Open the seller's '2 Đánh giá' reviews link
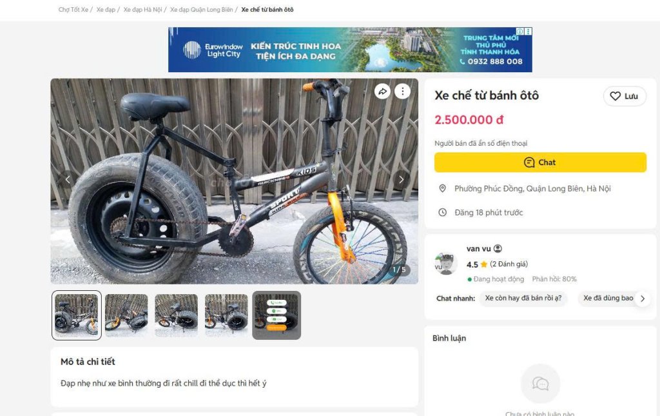Screen dimensions: 660x416 coord(509,264)
